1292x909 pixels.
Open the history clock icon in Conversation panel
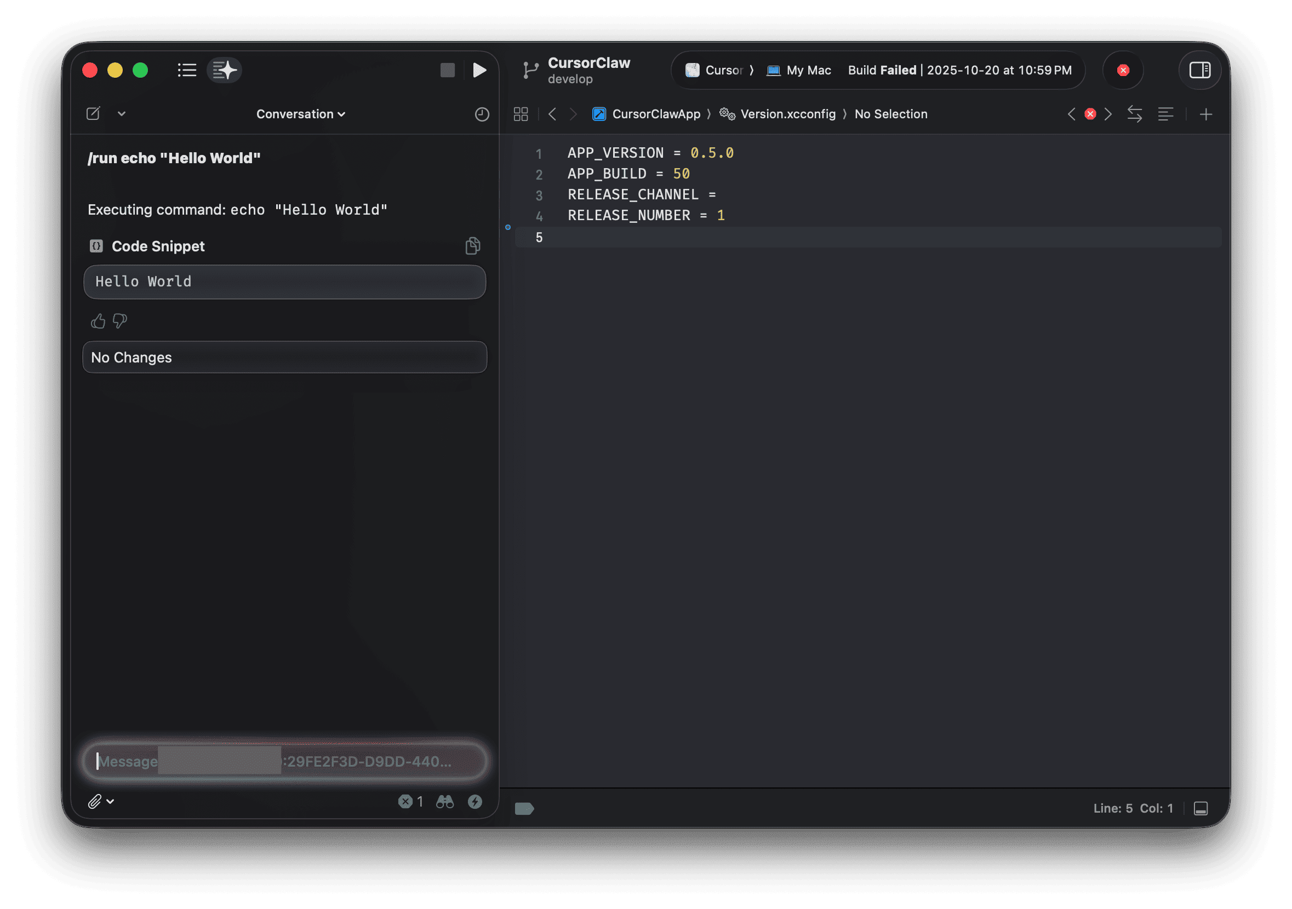481,114
